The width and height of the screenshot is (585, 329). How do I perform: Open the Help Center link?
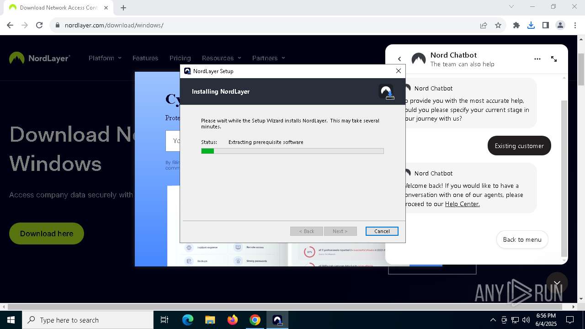(x=462, y=204)
